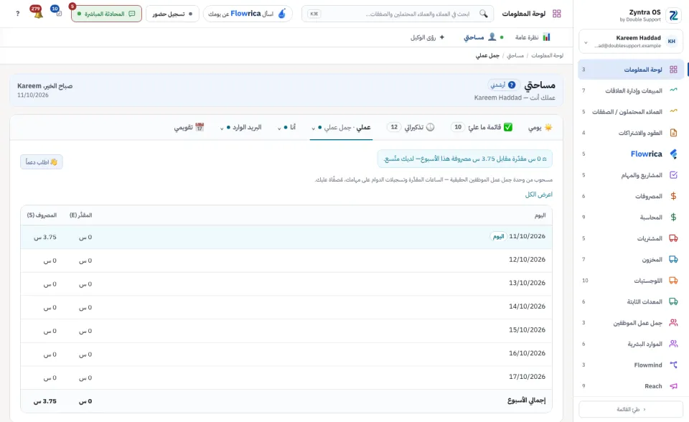Open Reach megaphone icon
689x422 pixels.
tap(673, 385)
